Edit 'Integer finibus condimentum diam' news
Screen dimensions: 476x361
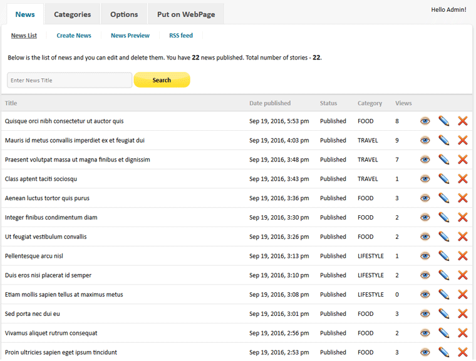click(x=444, y=218)
